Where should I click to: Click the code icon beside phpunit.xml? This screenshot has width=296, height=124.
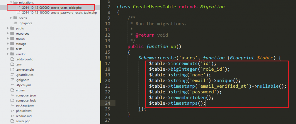click(12, 111)
